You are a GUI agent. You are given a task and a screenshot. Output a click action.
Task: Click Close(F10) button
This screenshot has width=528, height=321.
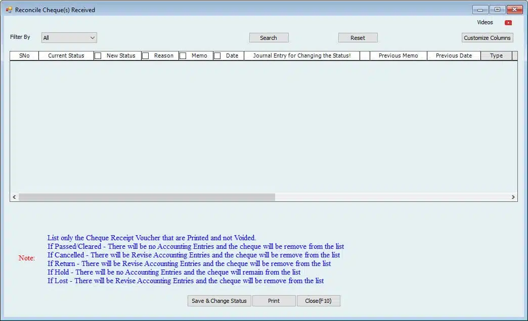tap(318, 301)
